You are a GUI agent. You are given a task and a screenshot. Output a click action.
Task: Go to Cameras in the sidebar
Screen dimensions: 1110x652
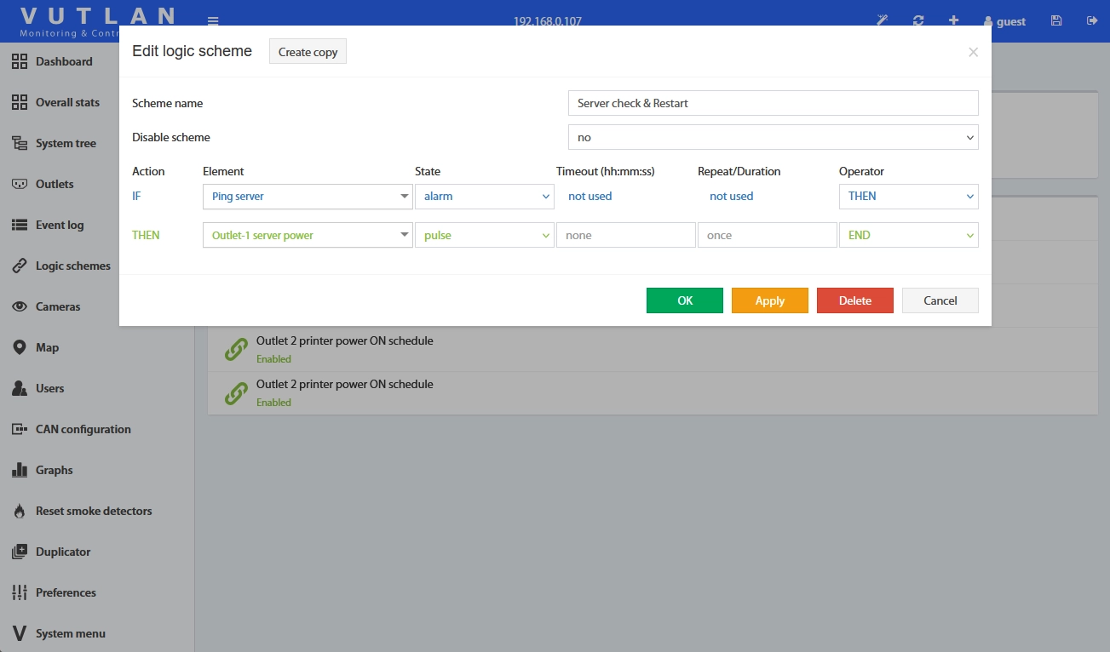point(58,306)
